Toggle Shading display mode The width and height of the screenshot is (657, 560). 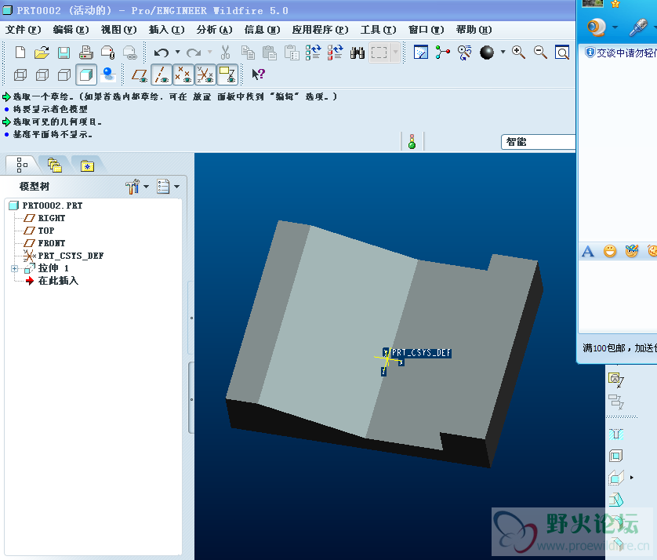click(x=86, y=75)
